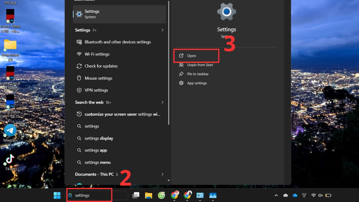359x202 pixels.
Task: Select Frame Tiktok (Tết) - Hà desktop file
Action: (10, 21)
